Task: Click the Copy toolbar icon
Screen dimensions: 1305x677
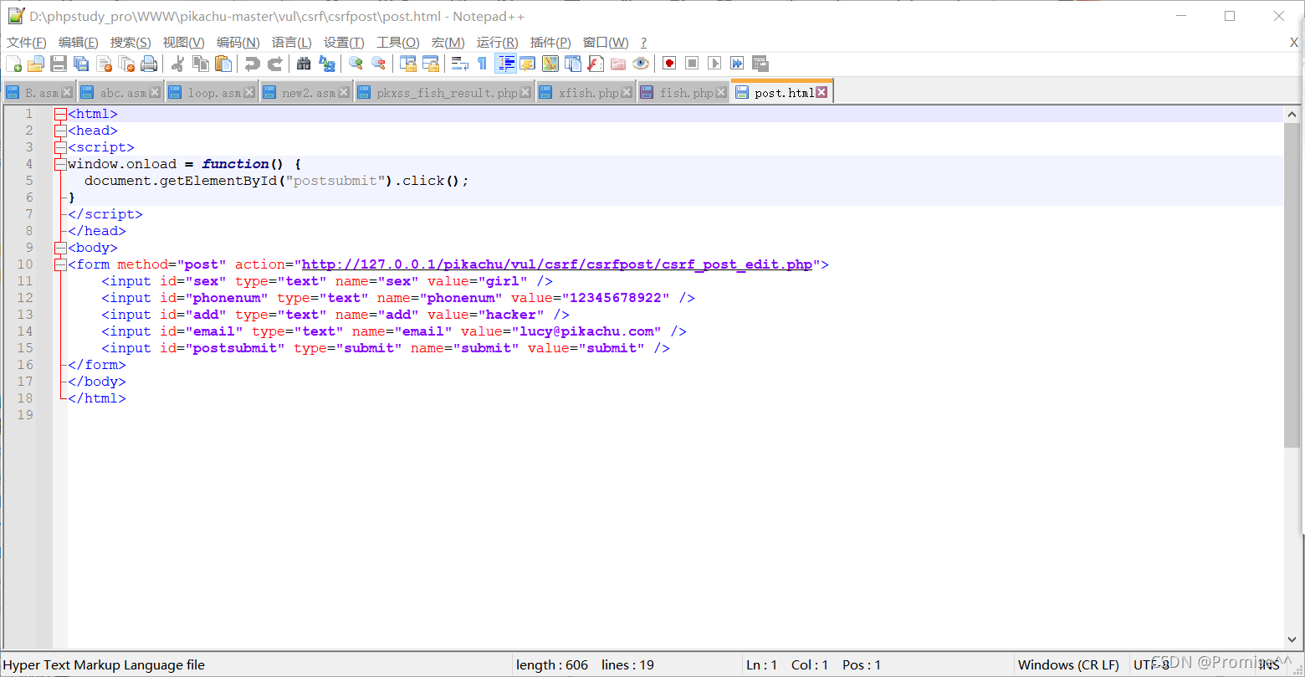Action: (x=201, y=64)
